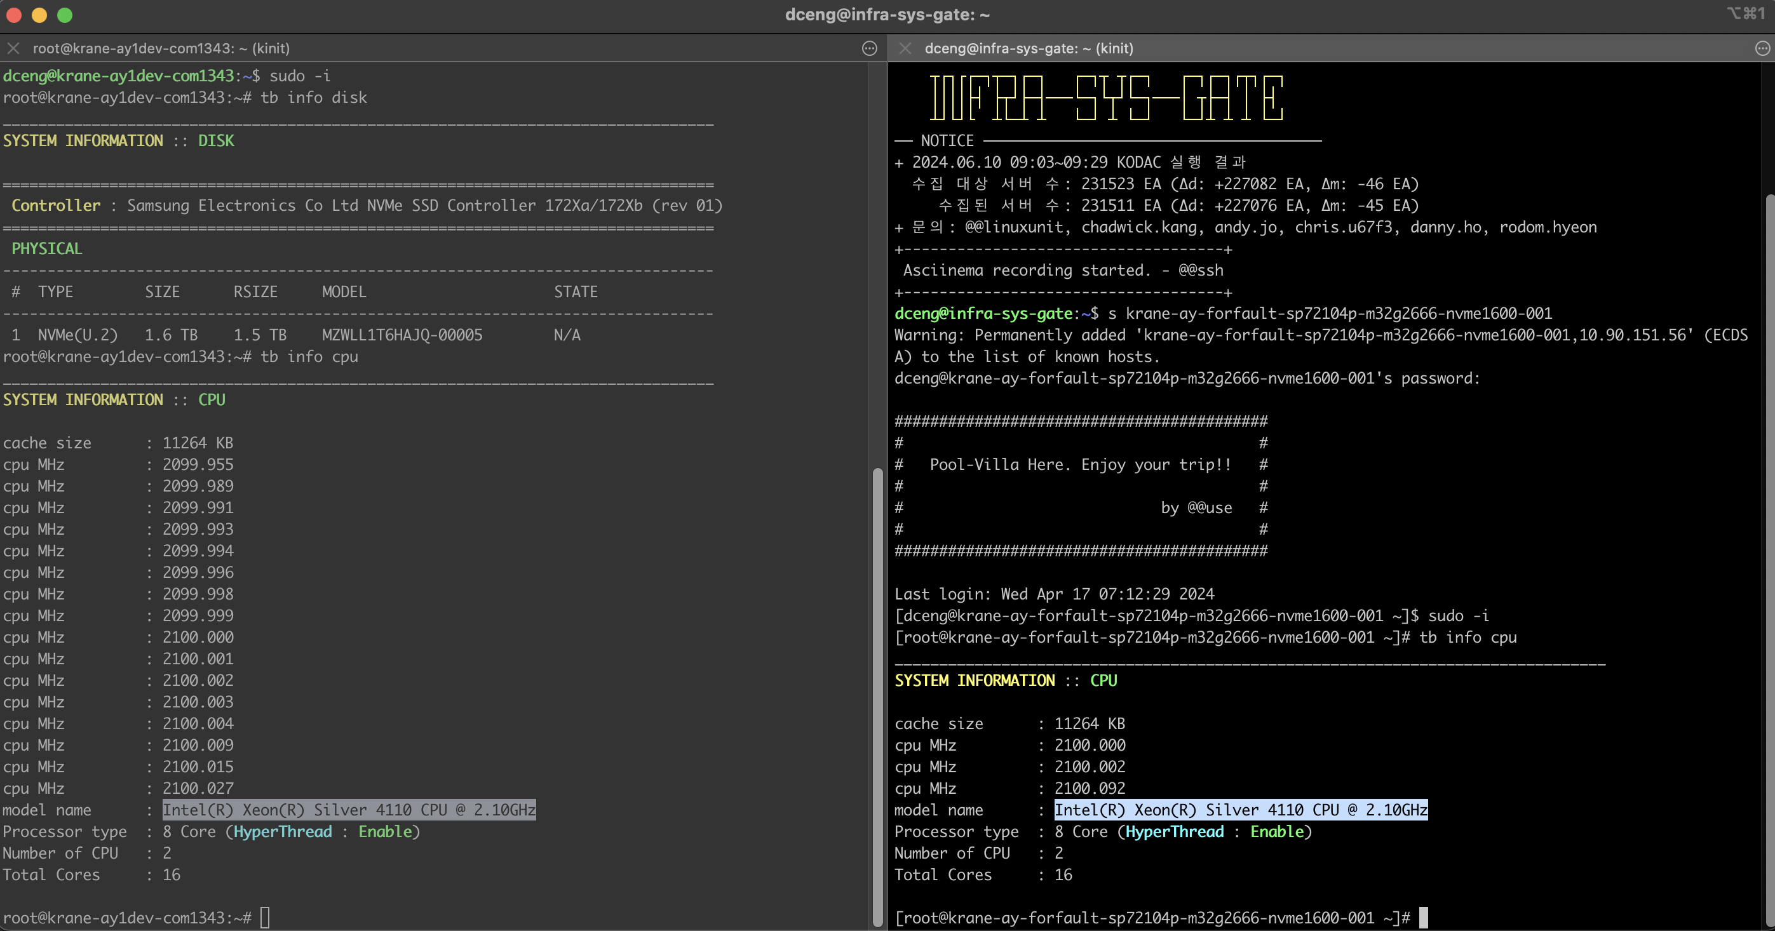Click 'SYSTEM INFORMATION :: CPU' heading in left pane

tap(114, 400)
